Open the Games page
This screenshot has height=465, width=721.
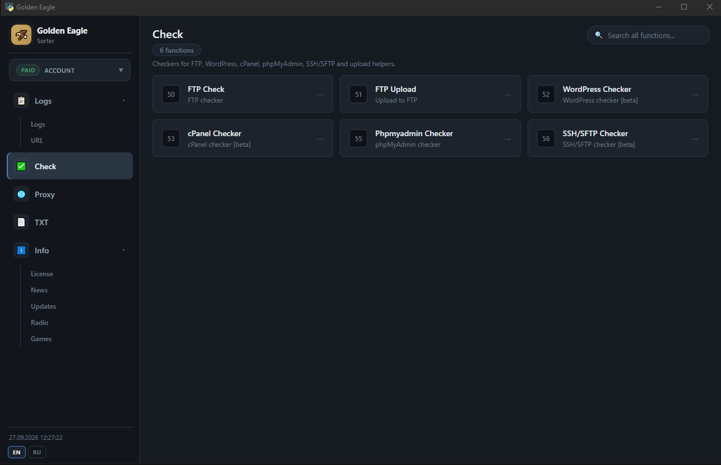[41, 339]
